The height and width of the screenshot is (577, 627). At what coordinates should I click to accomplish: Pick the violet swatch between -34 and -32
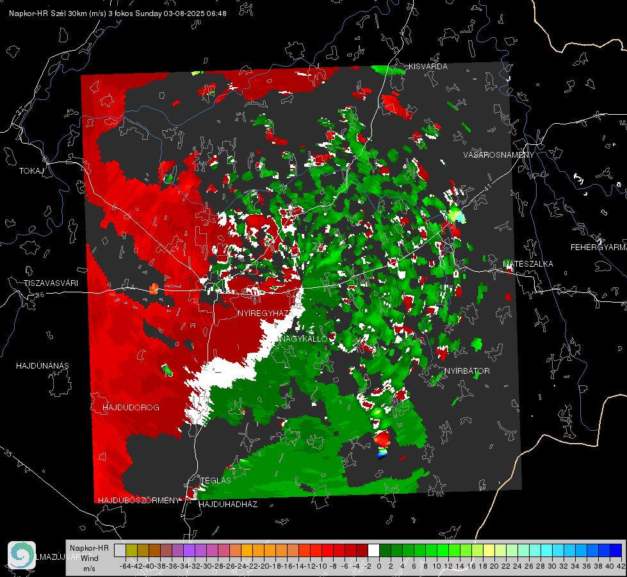(189, 550)
